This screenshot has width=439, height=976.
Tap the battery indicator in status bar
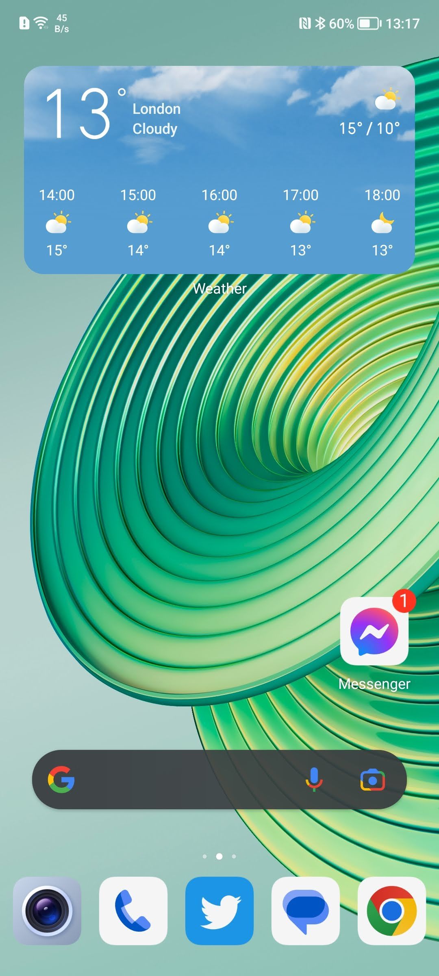pyautogui.click(x=369, y=24)
